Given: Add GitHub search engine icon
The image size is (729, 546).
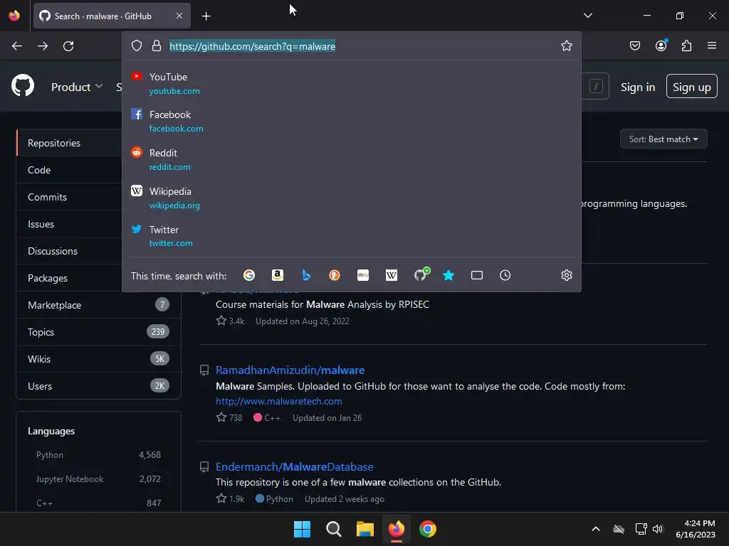Looking at the screenshot, I should click(x=421, y=274).
